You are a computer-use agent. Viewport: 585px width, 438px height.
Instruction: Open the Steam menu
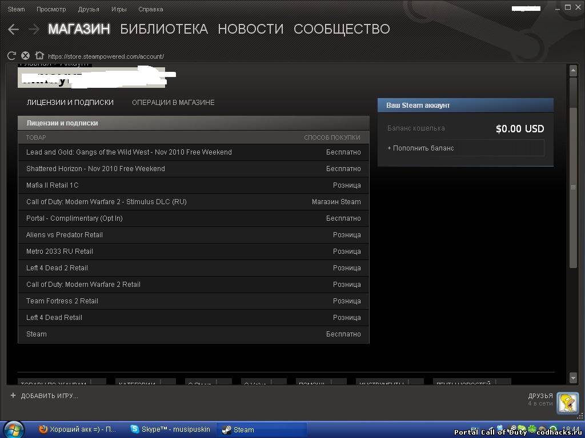(16, 9)
